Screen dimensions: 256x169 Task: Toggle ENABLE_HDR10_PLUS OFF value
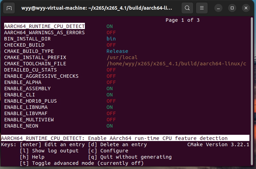(111, 101)
